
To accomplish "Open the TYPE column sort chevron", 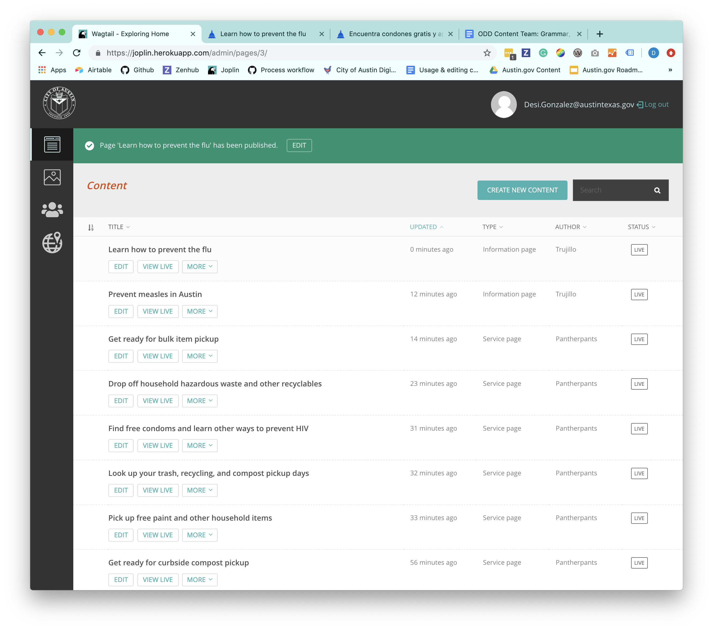I will pos(502,227).
